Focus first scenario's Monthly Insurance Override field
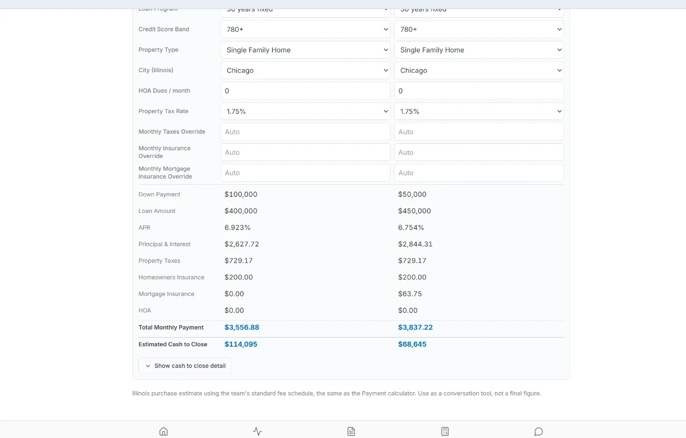Image resolution: width=686 pixels, height=438 pixels. pos(305,152)
